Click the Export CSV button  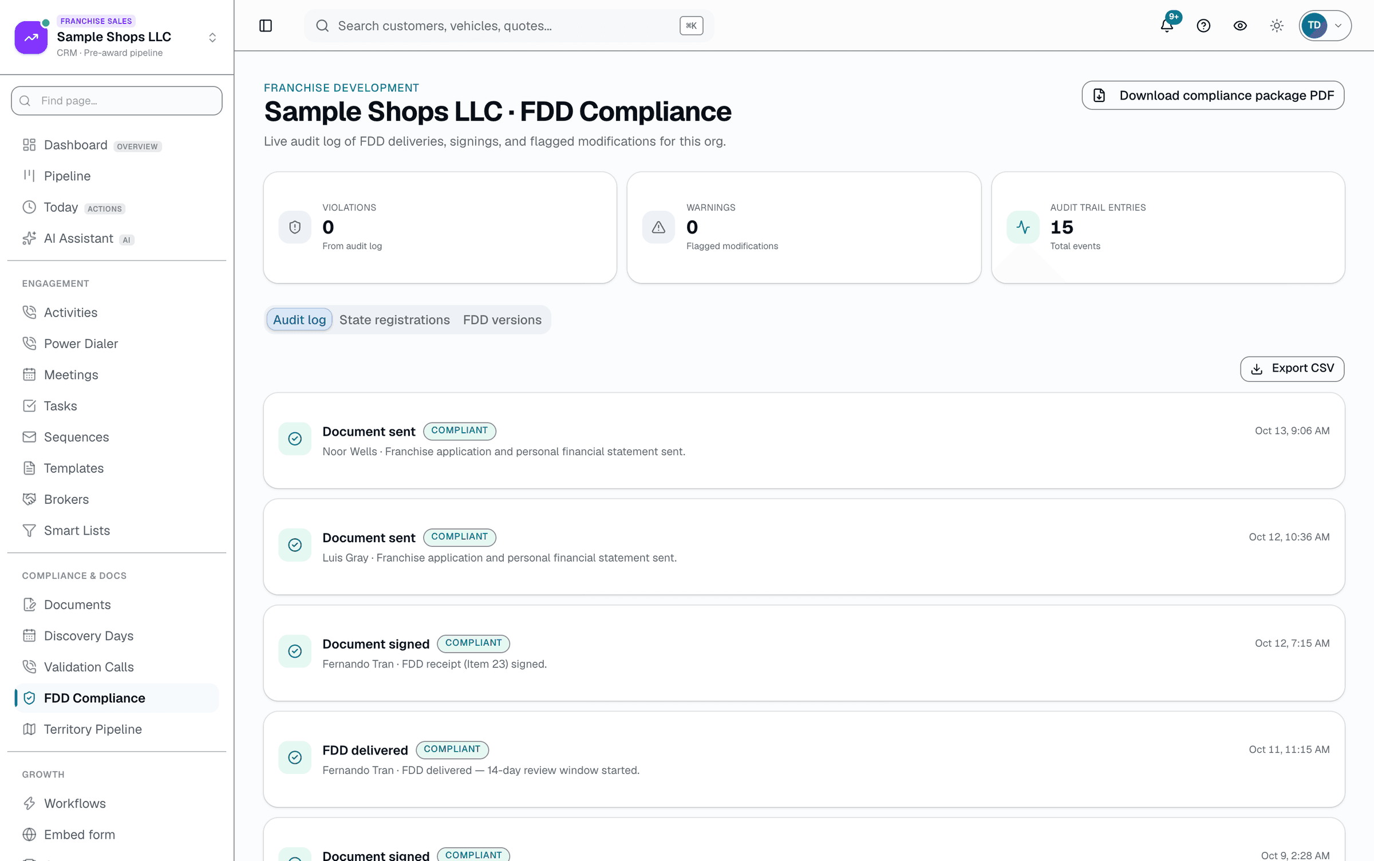1292,369
